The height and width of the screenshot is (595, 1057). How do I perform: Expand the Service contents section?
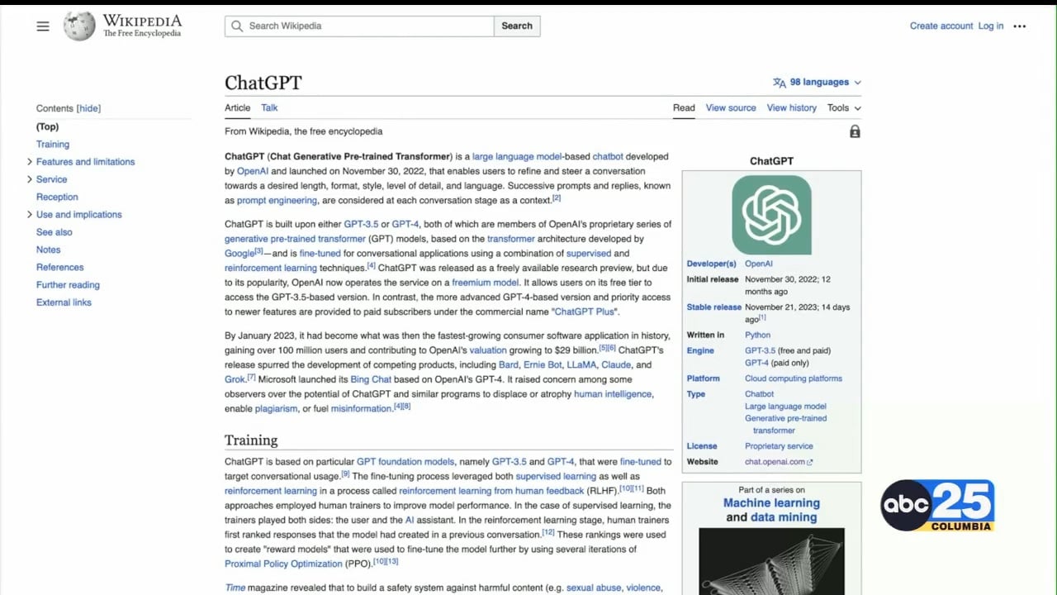pyautogui.click(x=30, y=179)
